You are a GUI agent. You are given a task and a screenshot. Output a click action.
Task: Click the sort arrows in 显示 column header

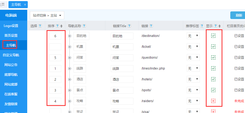[219, 26]
